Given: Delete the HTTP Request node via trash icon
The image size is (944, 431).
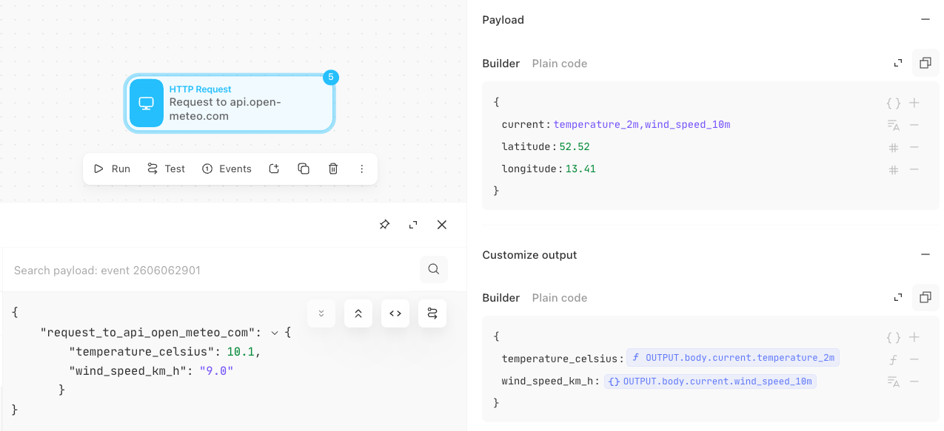Looking at the screenshot, I should 333,169.
